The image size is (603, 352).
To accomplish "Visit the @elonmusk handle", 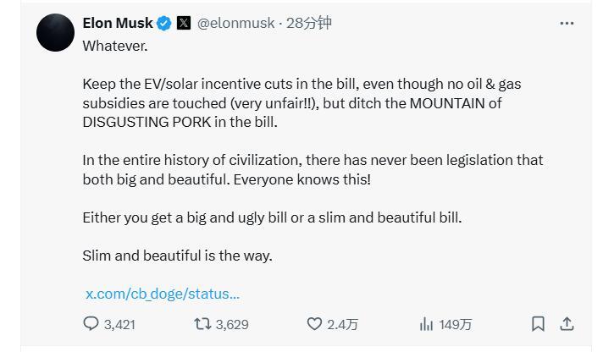I will 235,23.
